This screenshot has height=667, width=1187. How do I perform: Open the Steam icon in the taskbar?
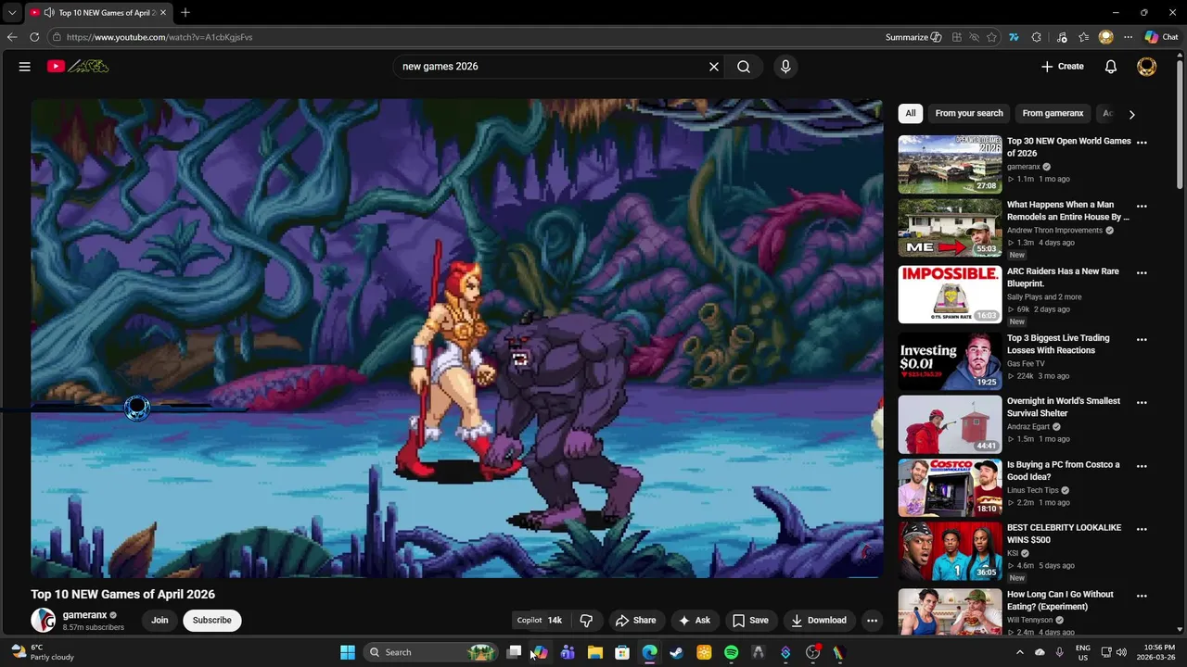point(677,652)
